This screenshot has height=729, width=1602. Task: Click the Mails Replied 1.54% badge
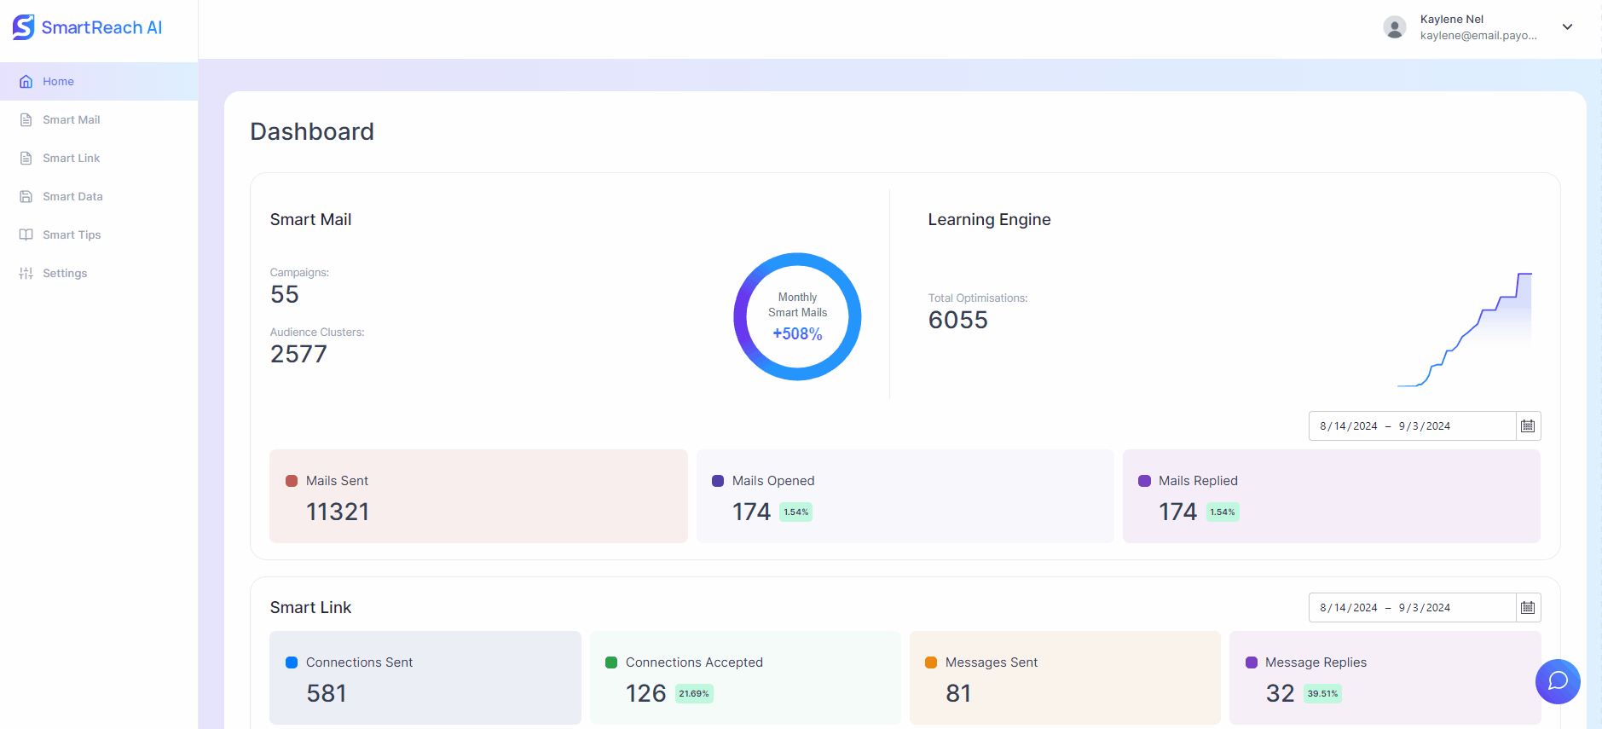(x=1223, y=512)
